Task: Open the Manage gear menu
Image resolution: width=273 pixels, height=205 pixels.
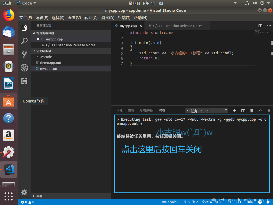Action: (x=24, y=192)
